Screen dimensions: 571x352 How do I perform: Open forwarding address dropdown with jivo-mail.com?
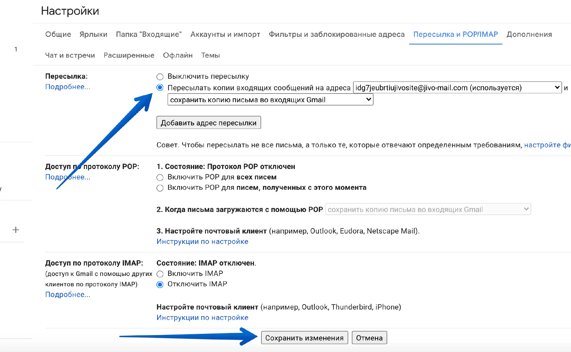click(x=457, y=88)
